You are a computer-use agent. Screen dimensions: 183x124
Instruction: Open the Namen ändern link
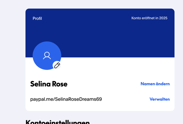(x=155, y=84)
